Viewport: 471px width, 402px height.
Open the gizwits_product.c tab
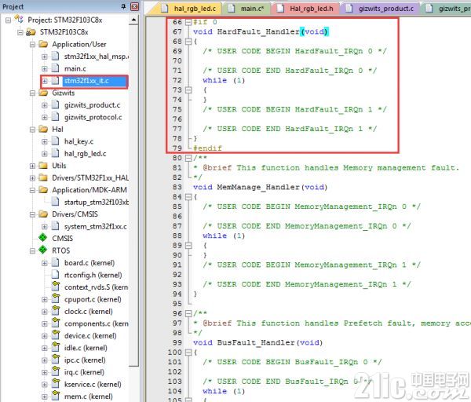380,9
